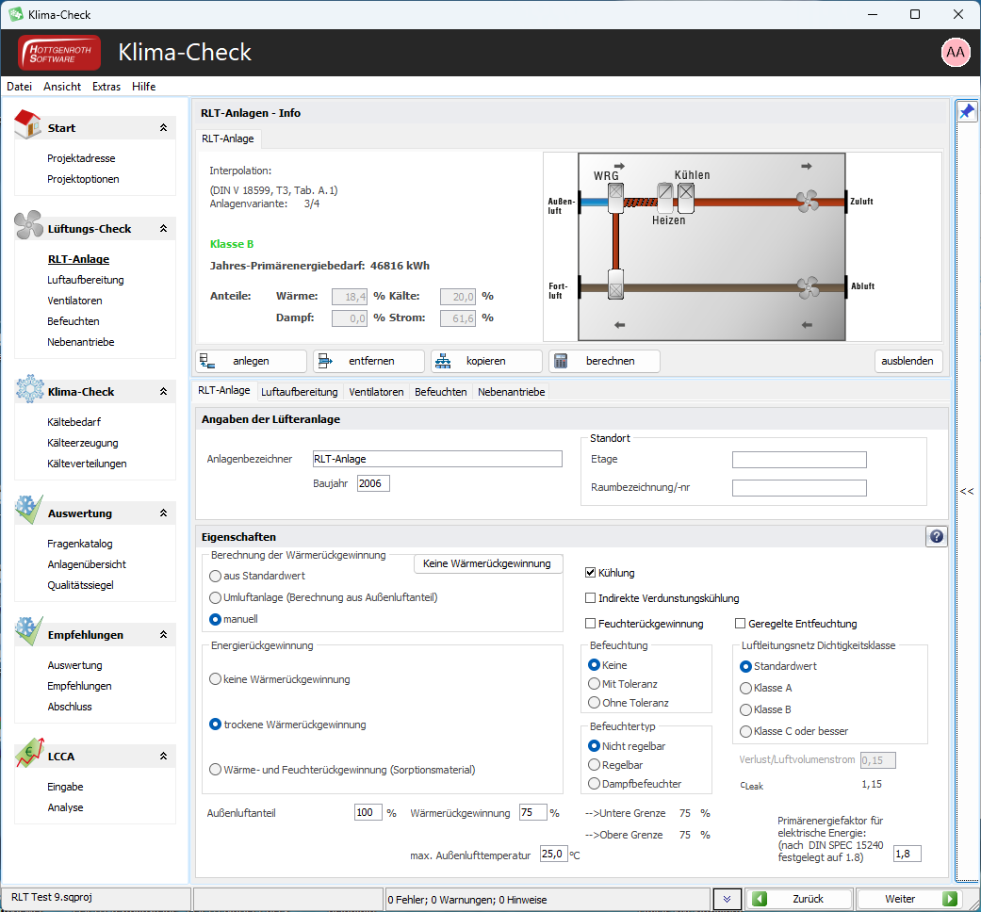This screenshot has height=912, width=981.
Task: Collapse the Lüftungs-Check sidebar section
Action: (163, 228)
